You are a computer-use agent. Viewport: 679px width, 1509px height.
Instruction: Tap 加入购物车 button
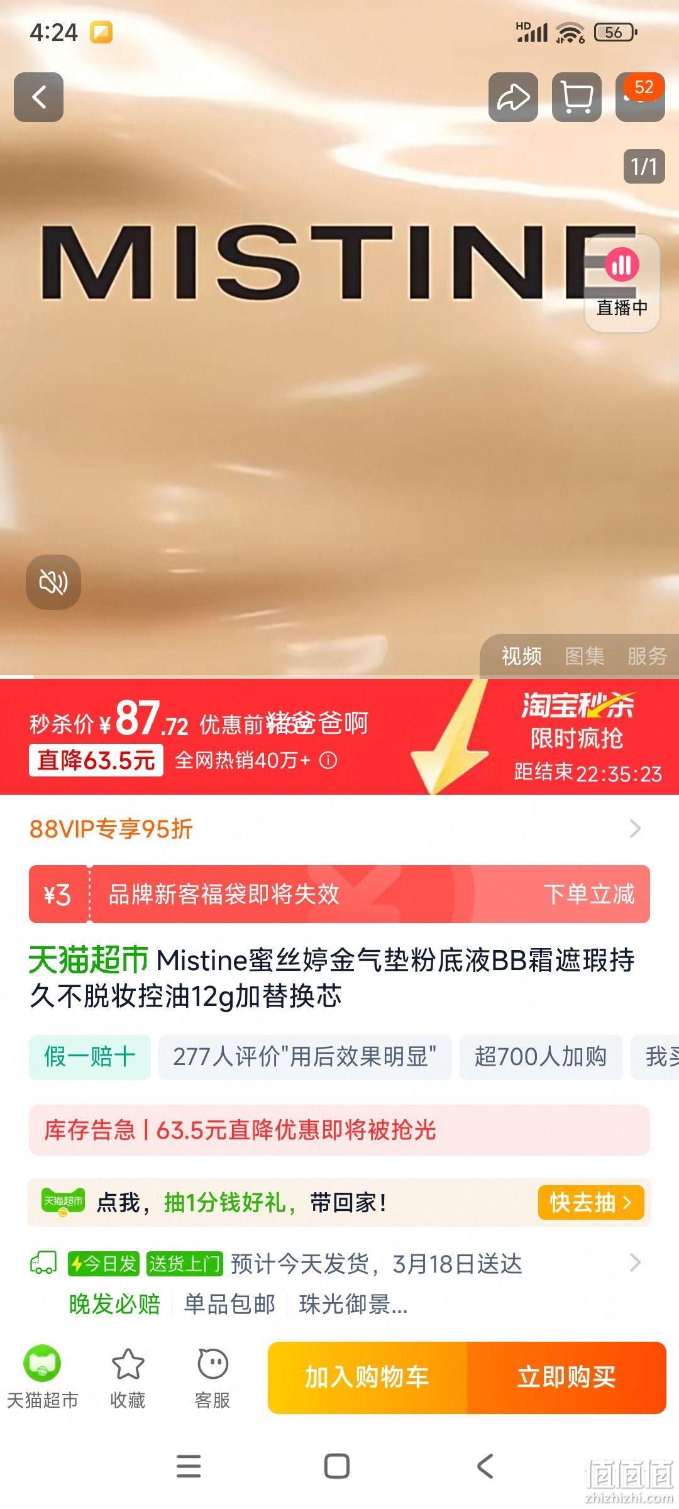(x=367, y=1378)
